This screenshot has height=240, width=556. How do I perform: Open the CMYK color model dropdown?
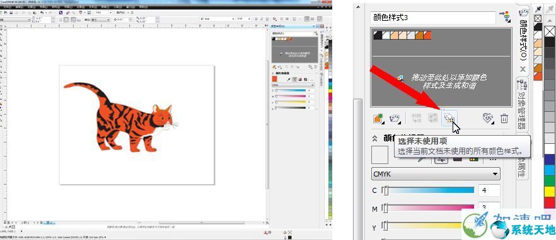pyautogui.click(x=436, y=174)
